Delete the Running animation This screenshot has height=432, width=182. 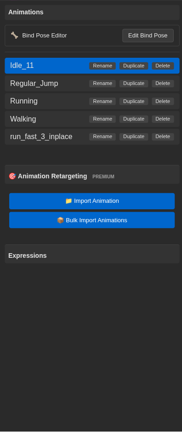pyautogui.click(x=163, y=101)
